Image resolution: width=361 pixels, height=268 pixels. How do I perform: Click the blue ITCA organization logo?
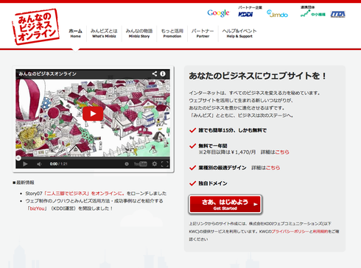(337, 14)
